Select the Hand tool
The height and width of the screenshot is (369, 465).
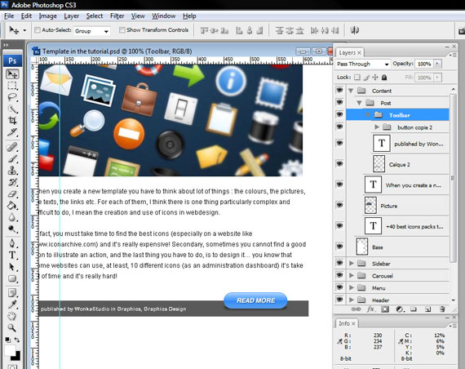(12, 316)
